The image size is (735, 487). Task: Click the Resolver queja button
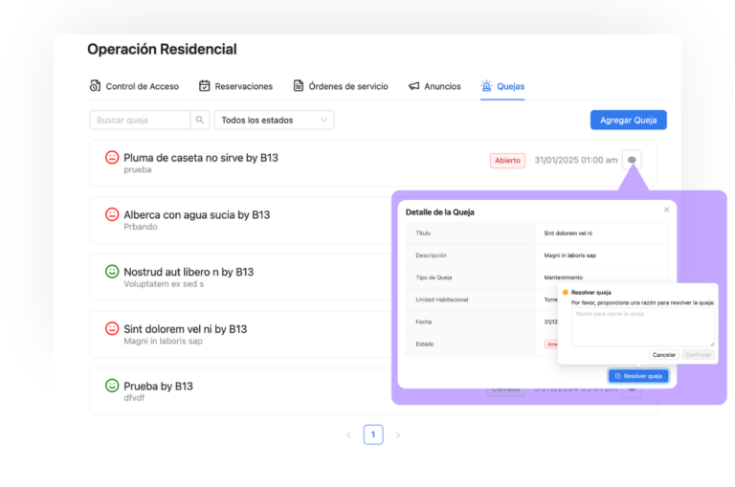(x=638, y=376)
